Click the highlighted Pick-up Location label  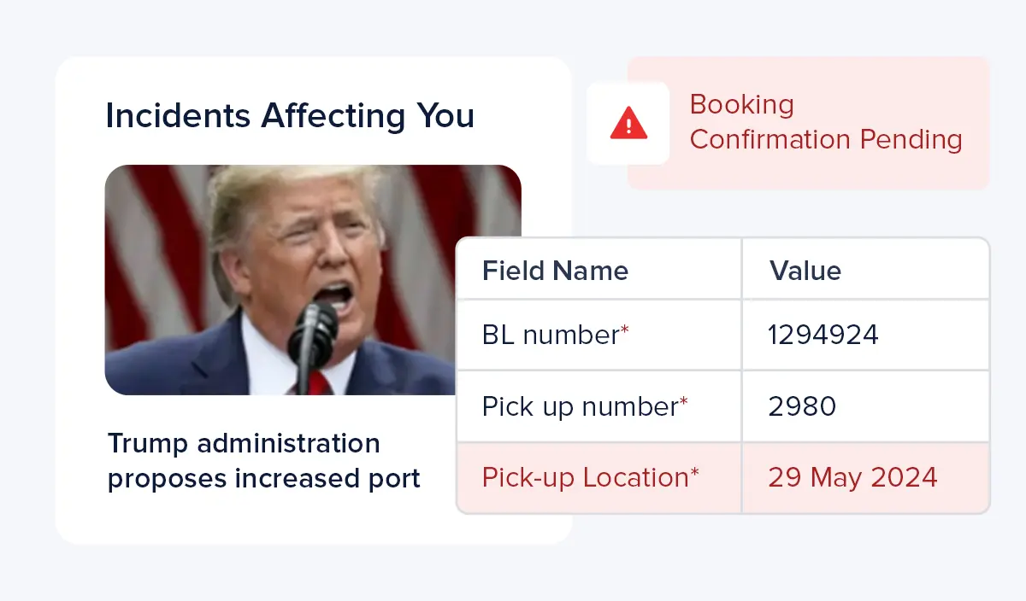pyautogui.click(x=585, y=477)
